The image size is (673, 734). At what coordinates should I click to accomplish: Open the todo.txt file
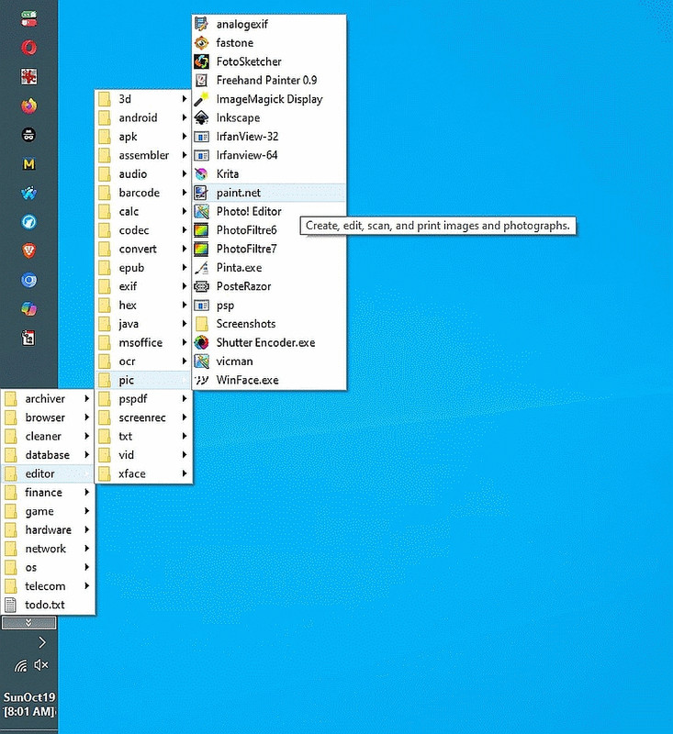48,605
